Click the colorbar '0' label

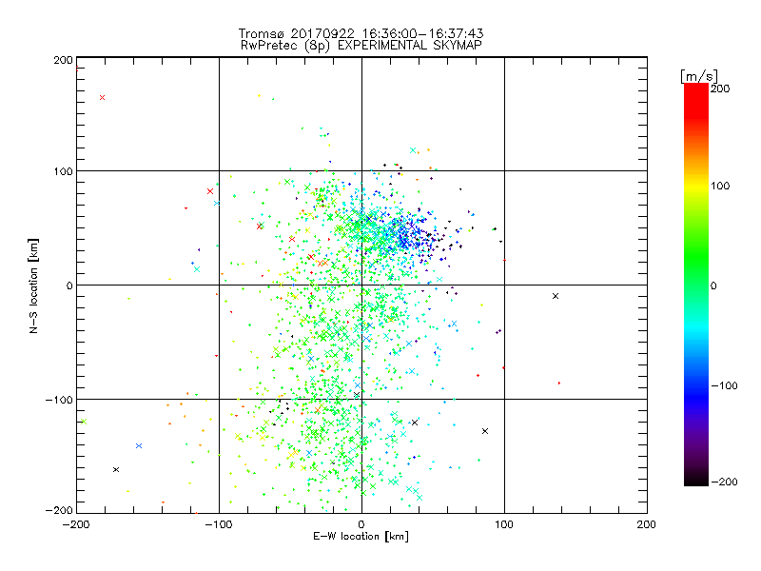tap(713, 285)
